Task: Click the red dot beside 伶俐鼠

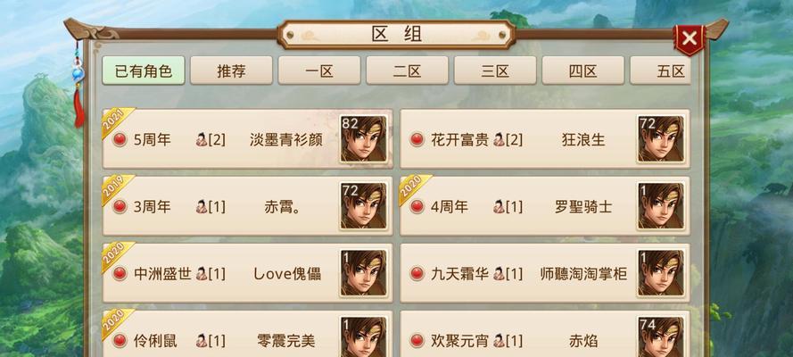Action: (x=120, y=340)
